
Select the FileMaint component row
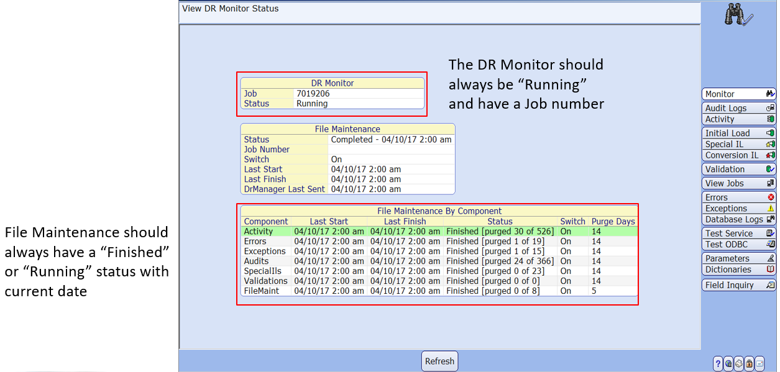coord(439,291)
